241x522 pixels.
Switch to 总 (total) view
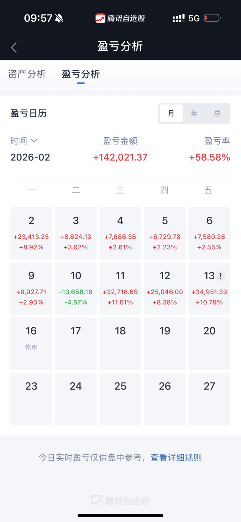(217, 113)
